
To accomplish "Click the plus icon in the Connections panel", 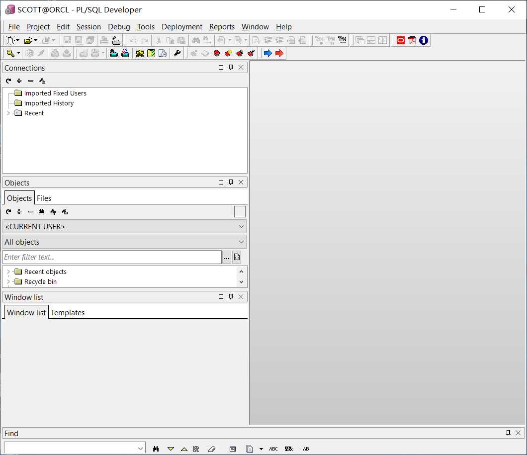I will 19,81.
